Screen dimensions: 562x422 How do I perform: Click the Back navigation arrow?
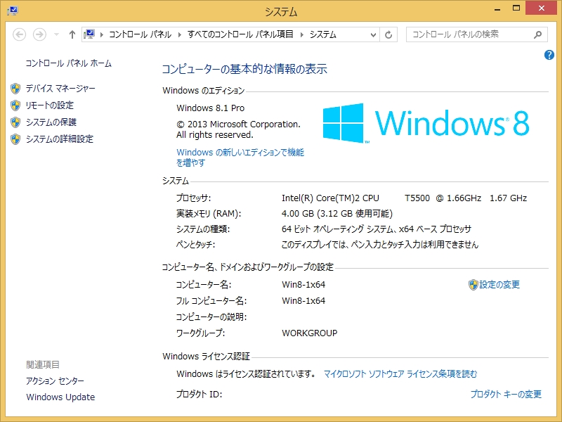click(x=20, y=34)
